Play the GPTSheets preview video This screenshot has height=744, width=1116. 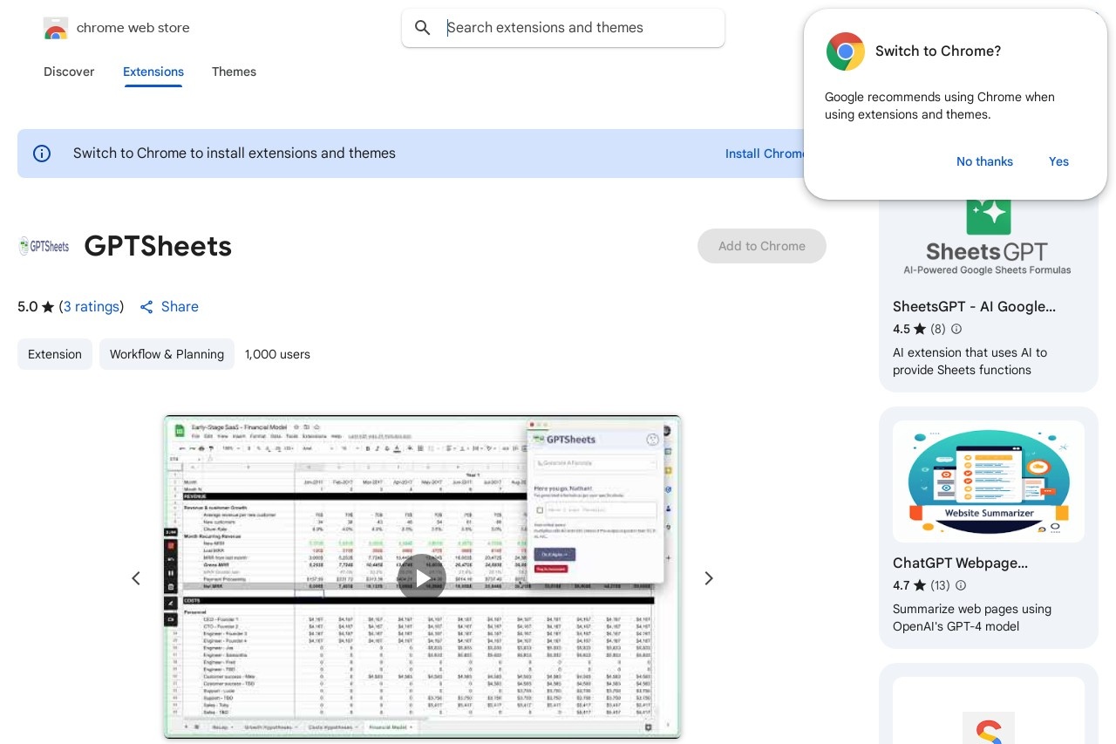click(x=422, y=577)
